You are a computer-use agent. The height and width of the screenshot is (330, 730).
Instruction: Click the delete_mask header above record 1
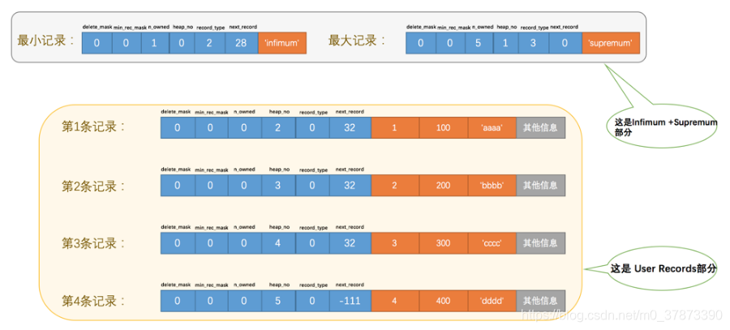click(175, 112)
